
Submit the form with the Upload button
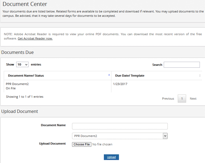coord(111,157)
